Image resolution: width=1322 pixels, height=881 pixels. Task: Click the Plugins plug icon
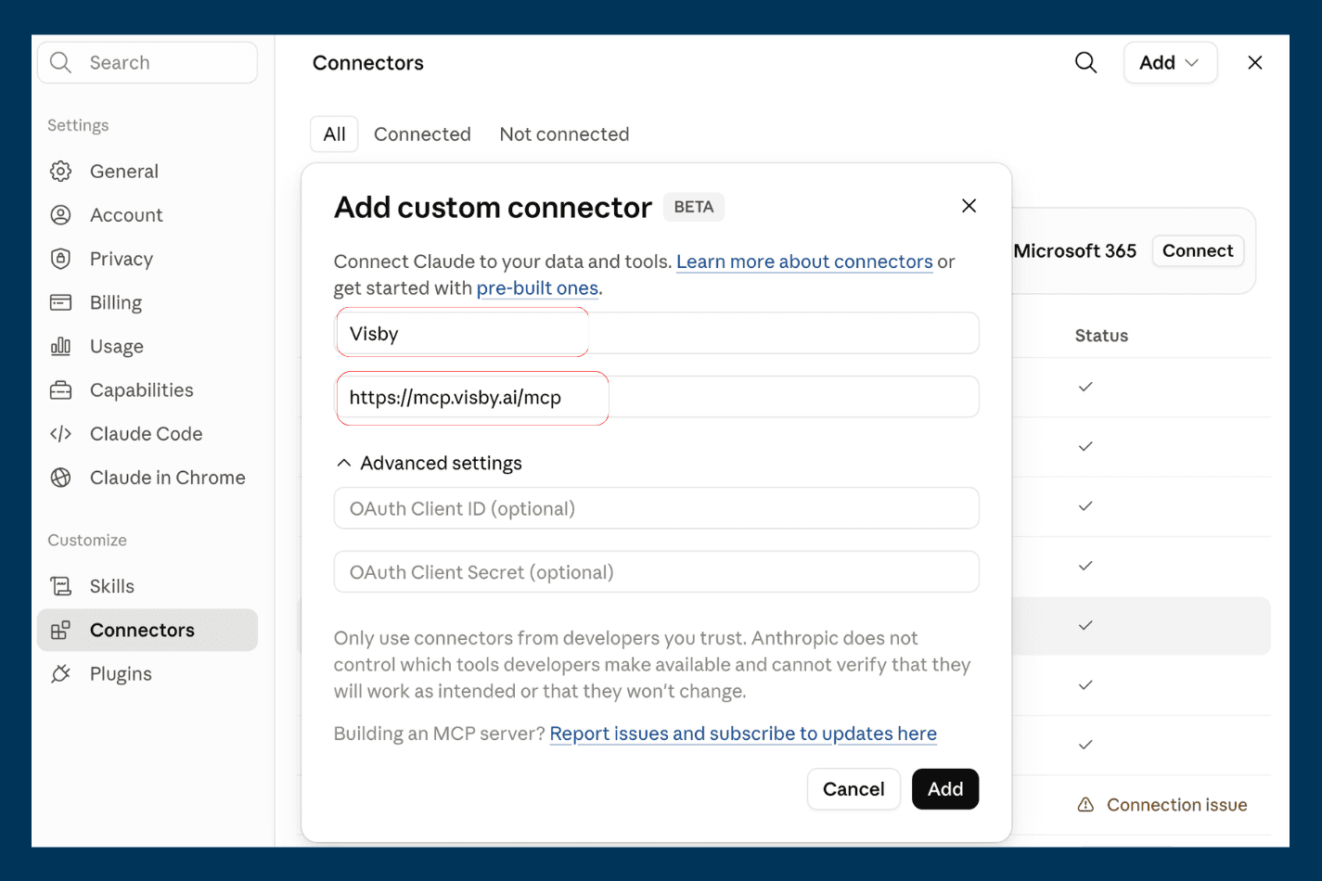click(60, 674)
